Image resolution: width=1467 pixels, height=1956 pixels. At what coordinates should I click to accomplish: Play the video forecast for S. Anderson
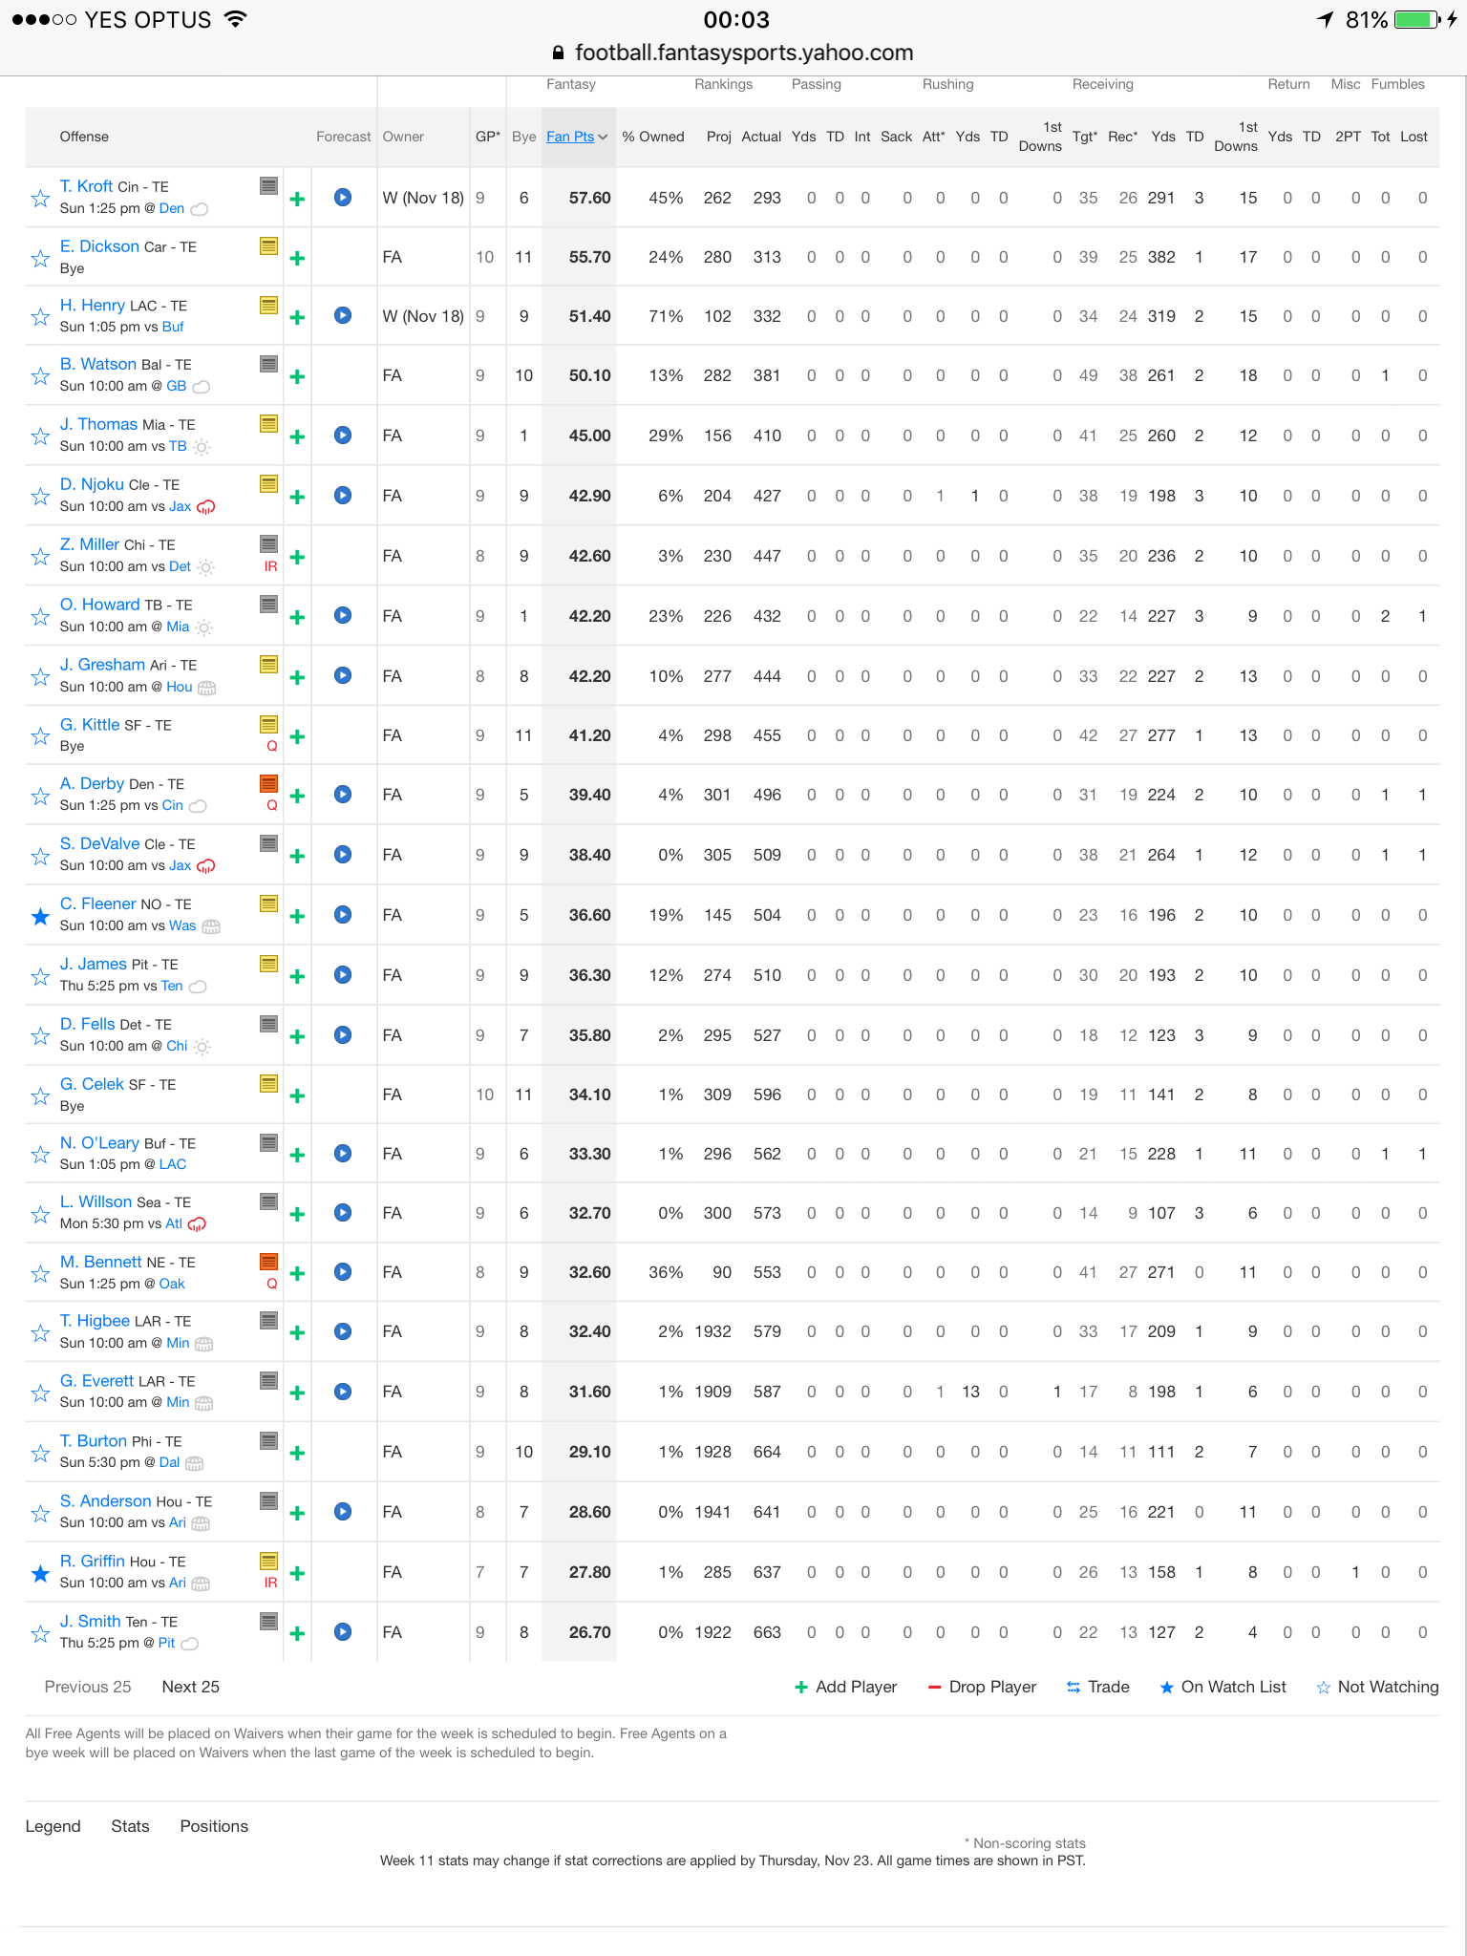tap(343, 1512)
